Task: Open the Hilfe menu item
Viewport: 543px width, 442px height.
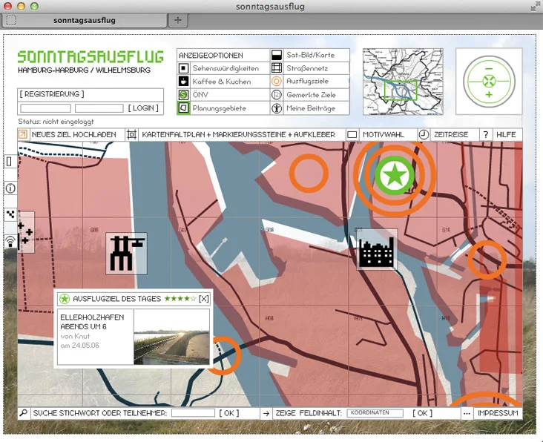Action: (x=506, y=135)
